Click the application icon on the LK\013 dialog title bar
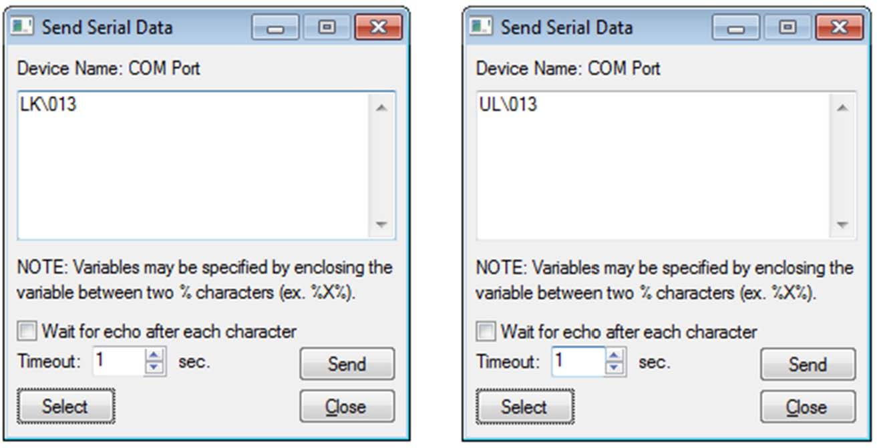 coord(21,26)
